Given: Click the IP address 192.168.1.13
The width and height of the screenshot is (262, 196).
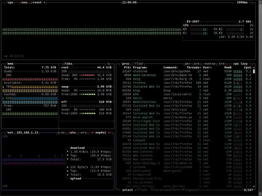Looking at the screenshot, I should coord(27,133).
